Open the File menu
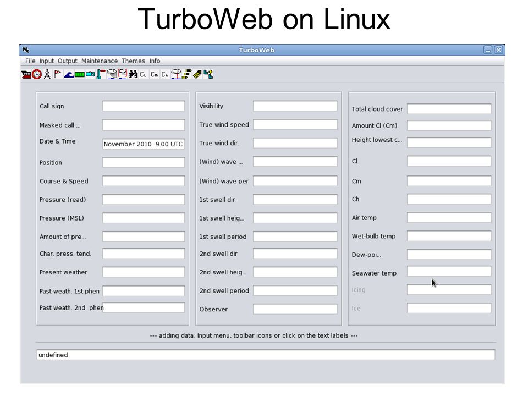The height and width of the screenshot is (396, 528). [x=30, y=61]
